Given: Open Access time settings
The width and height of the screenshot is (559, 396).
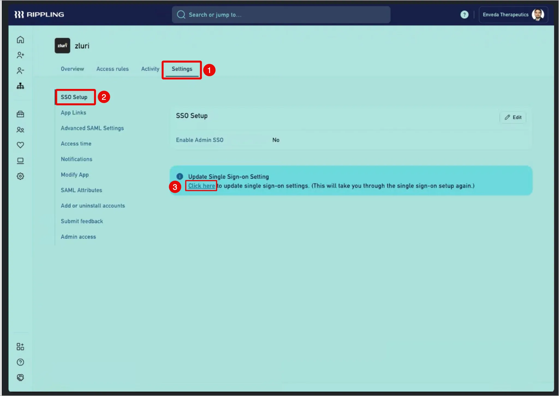Looking at the screenshot, I should [x=76, y=144].
